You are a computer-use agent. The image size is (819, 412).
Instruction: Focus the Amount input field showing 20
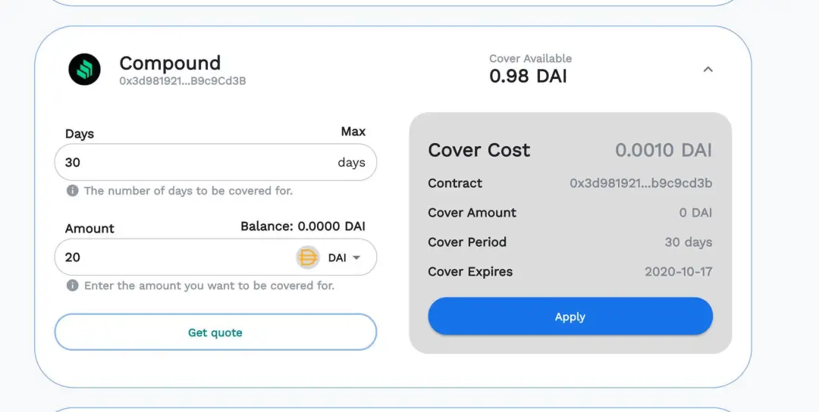175,257
